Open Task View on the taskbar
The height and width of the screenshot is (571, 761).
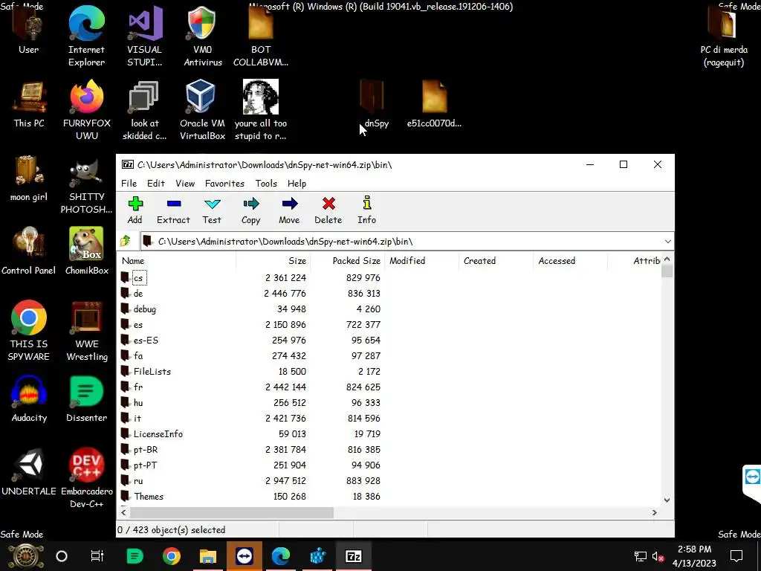(97, 556)
